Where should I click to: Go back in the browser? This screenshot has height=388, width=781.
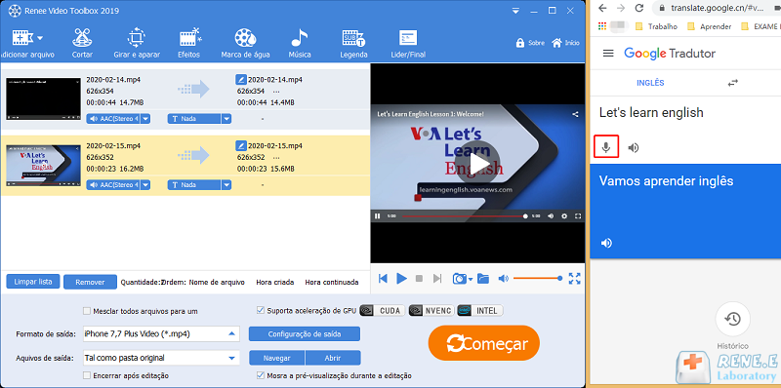tap(602, 8)
